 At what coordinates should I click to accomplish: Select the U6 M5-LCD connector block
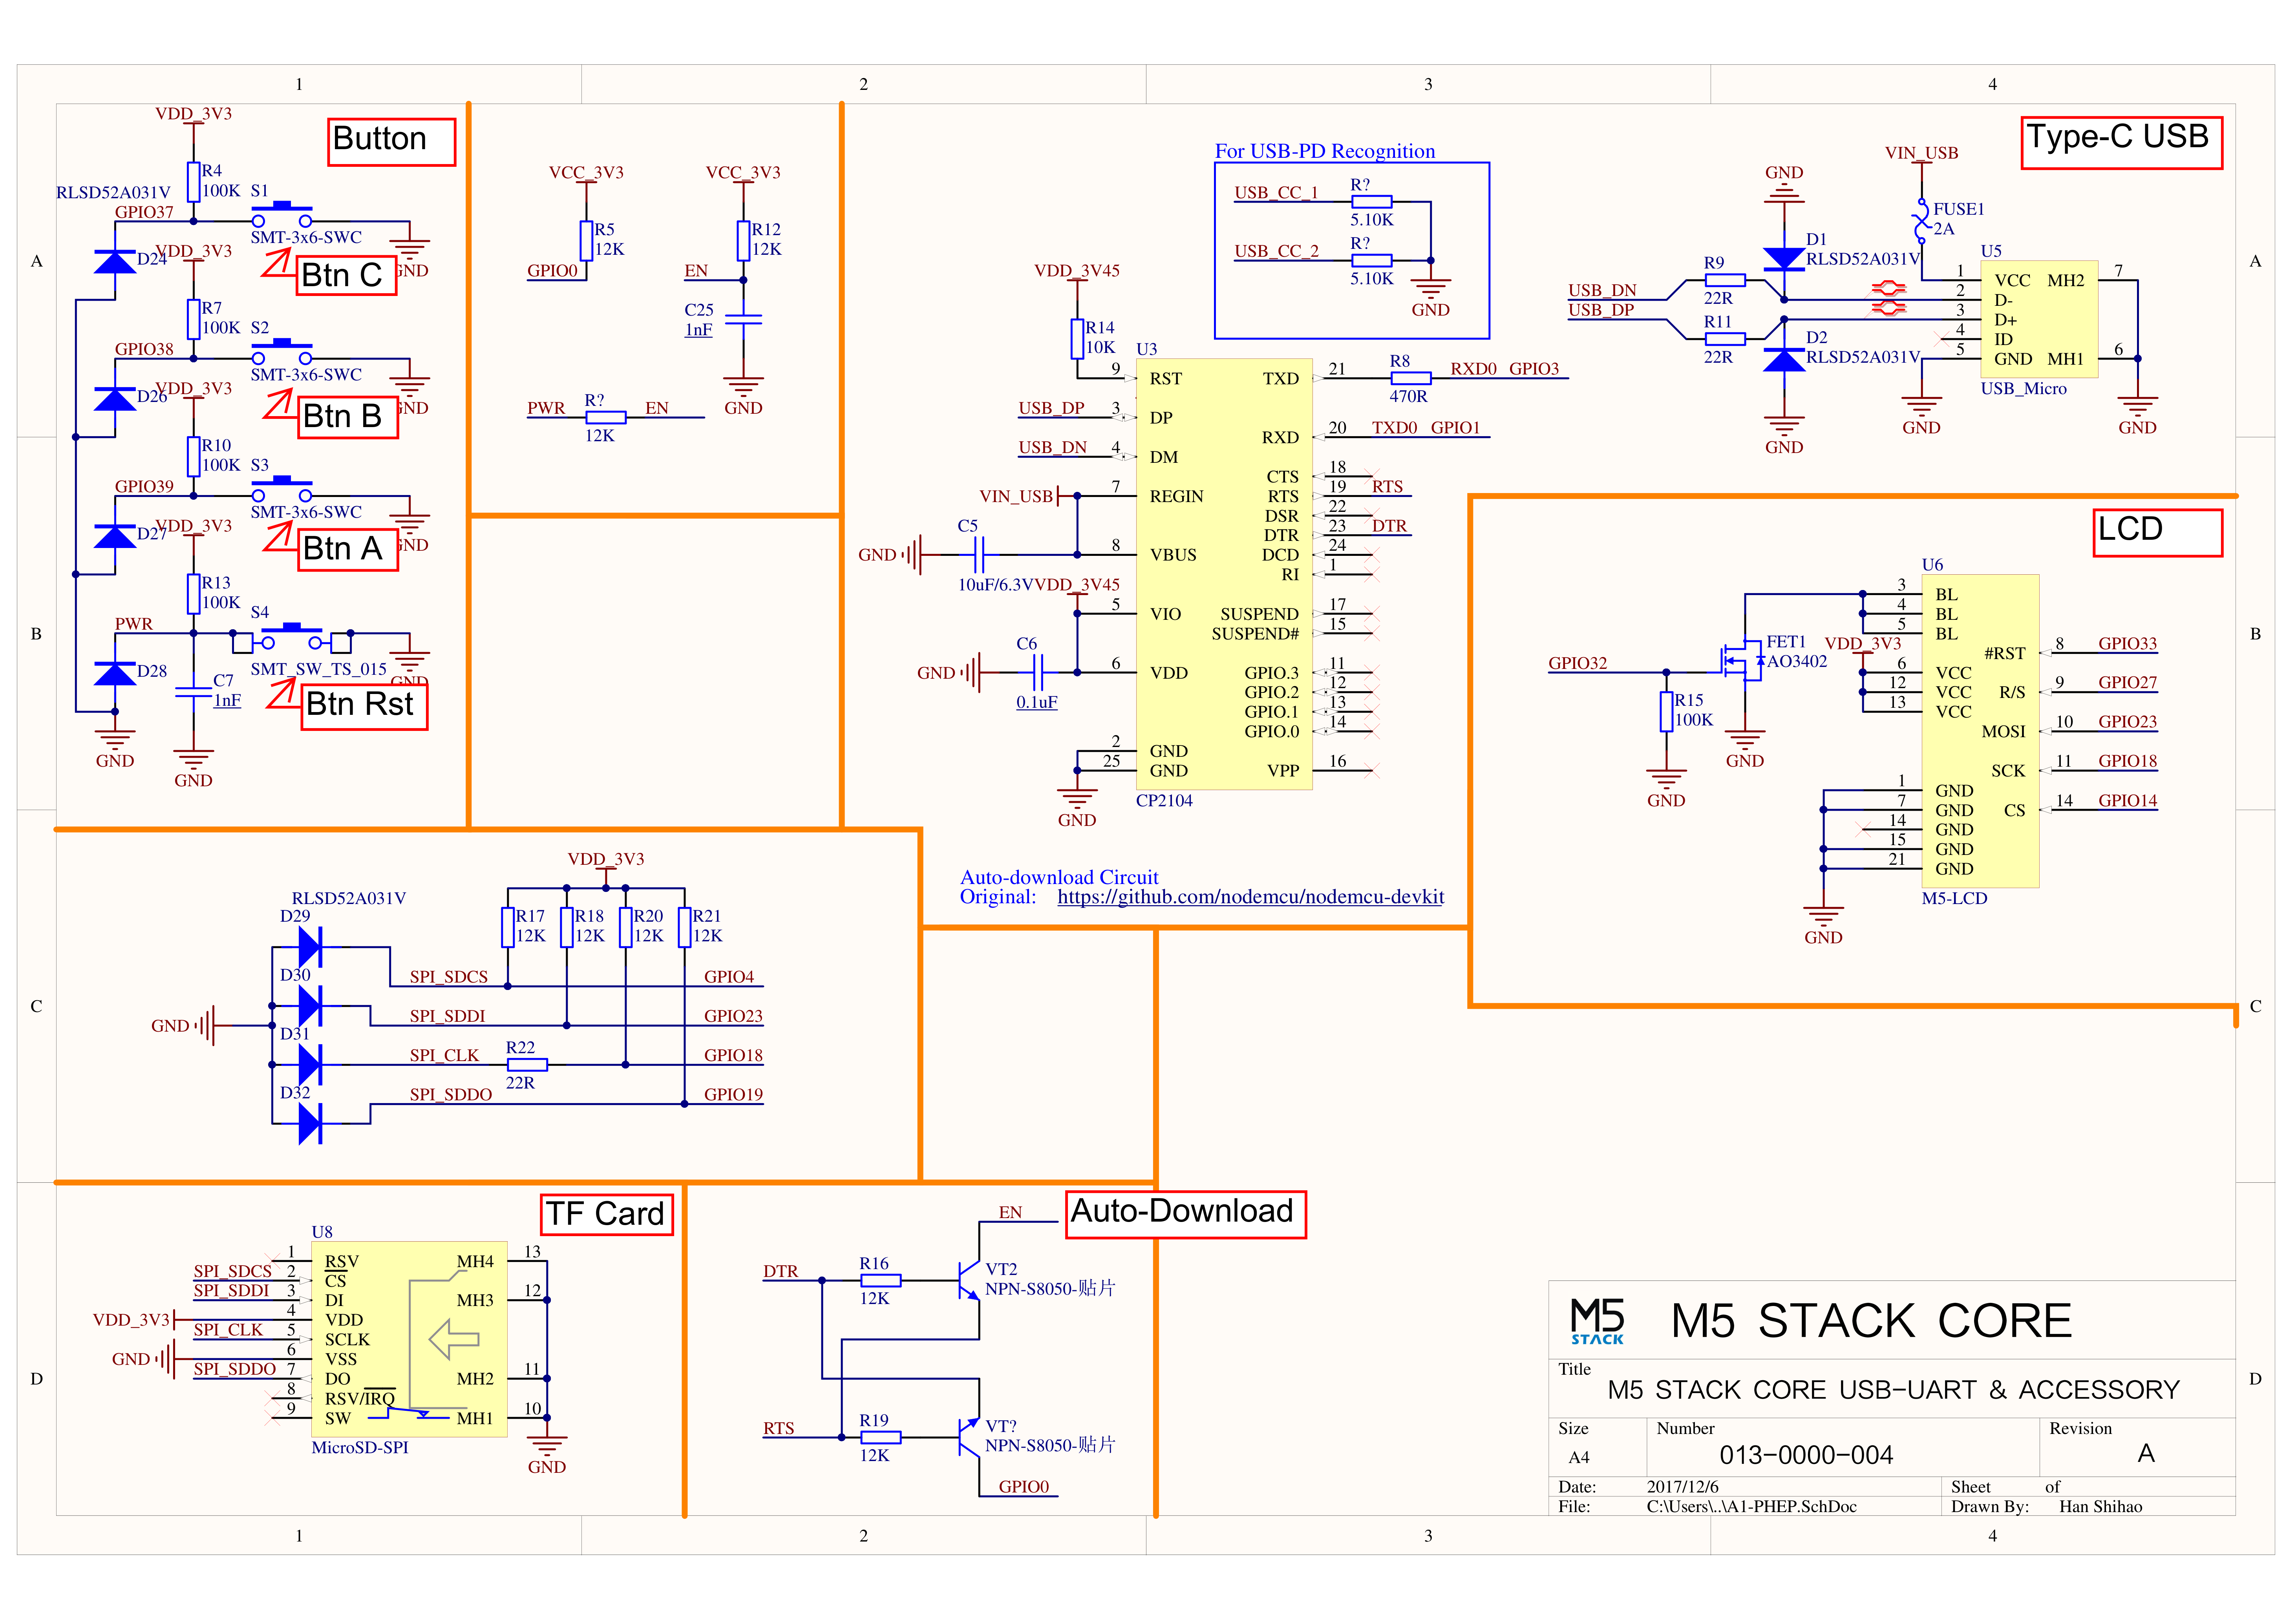[x=1980, y=731]
